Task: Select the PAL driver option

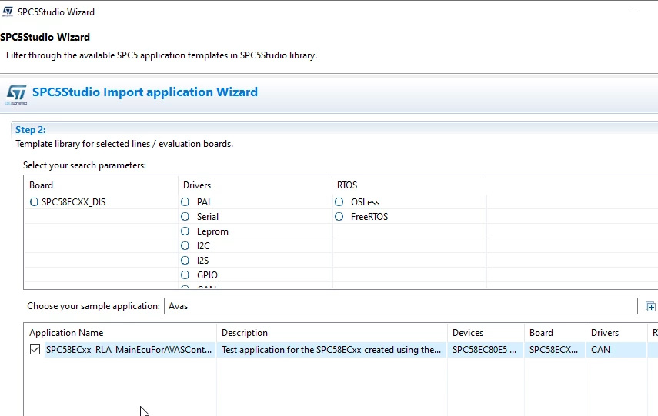Action: pyautogui.click(x=185, y=202)
